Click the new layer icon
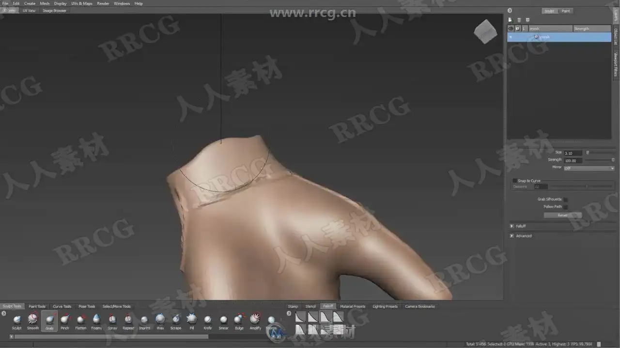Screen dimensions: 620x348 tap(510, 20)
